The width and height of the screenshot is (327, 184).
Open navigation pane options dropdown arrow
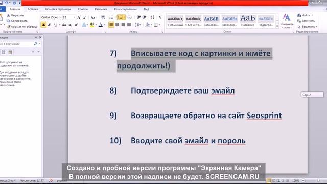[x=36, y=37]
